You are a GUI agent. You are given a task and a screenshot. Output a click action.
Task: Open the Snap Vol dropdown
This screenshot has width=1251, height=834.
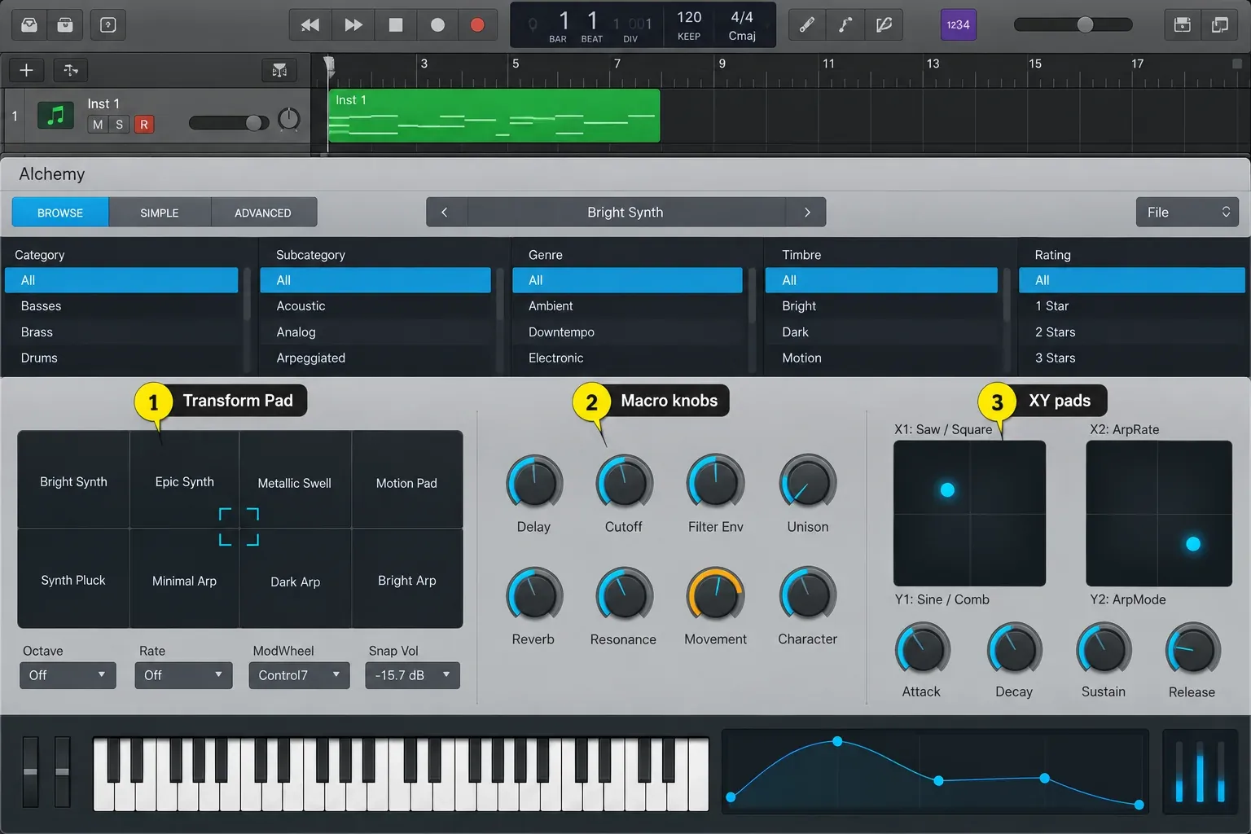point(412,675)
